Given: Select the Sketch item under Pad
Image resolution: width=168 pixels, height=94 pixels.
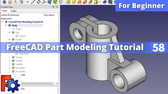Looking at the screenshot, I should [x=22, y=36].
